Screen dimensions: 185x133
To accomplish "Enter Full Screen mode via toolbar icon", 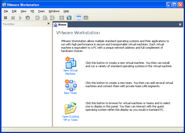I will click(x=69, y=18).
